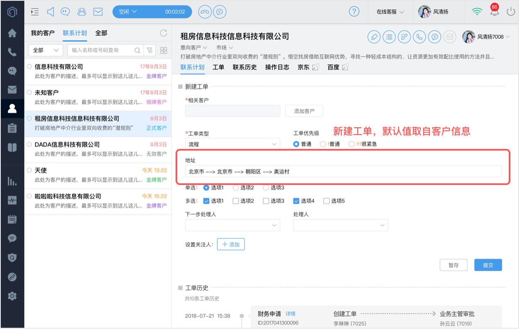Expand the 意向客户 dropdown
The width and height of the screenshot is (519, 329).
(x=194, y=48)
